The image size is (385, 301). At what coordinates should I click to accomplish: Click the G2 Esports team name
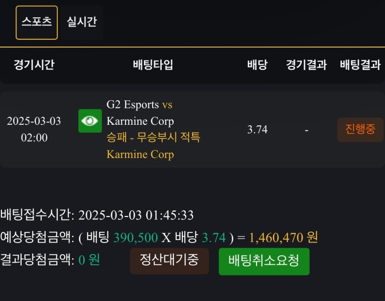click(132, 105)
